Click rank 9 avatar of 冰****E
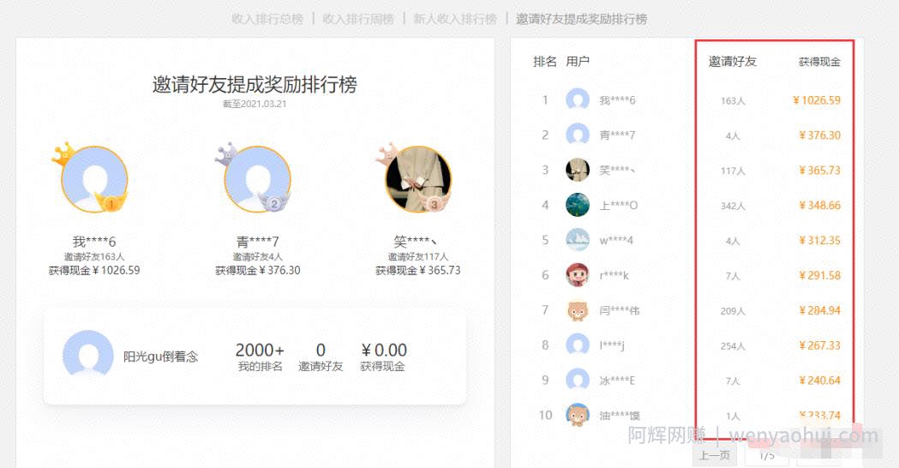 (578, 381)
